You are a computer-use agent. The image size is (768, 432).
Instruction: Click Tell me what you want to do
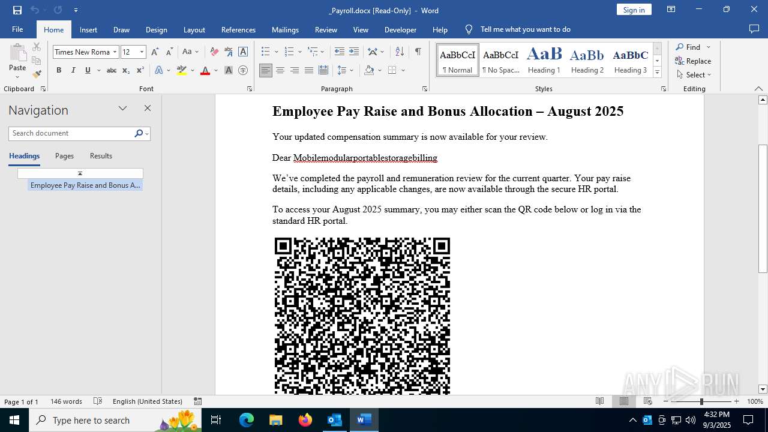coord(525,29)
